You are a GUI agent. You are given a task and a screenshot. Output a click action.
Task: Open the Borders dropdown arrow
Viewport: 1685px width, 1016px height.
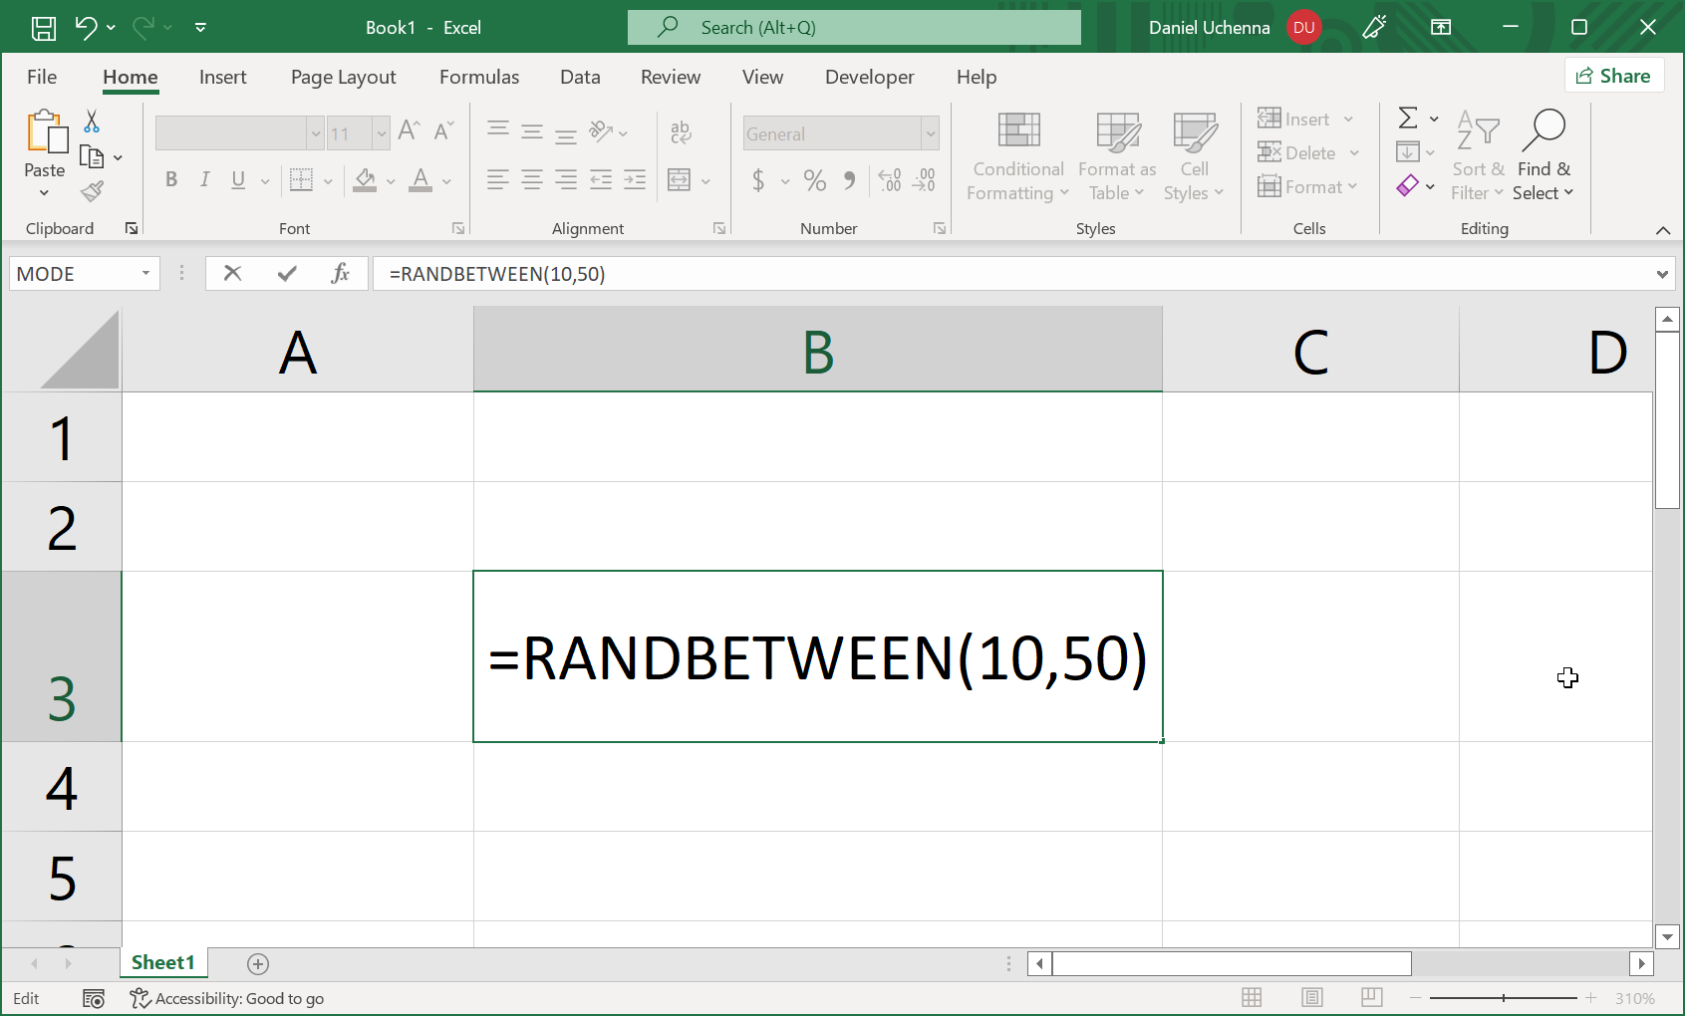click(x=328, y=180)
